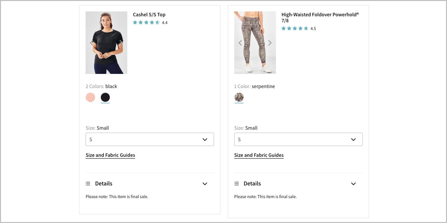Select the pink striped color swatch

coord(90,97)
